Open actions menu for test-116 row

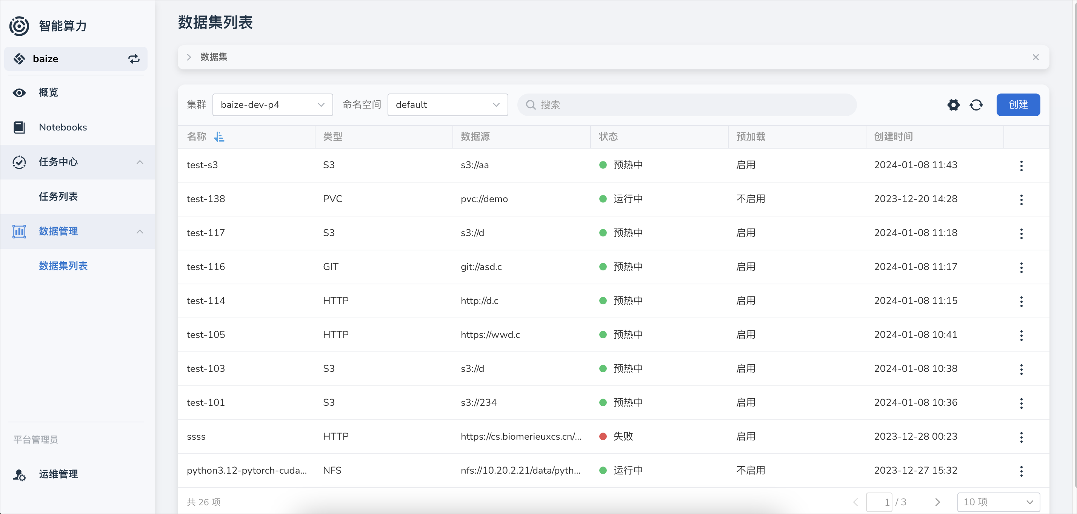point(1021,267)
